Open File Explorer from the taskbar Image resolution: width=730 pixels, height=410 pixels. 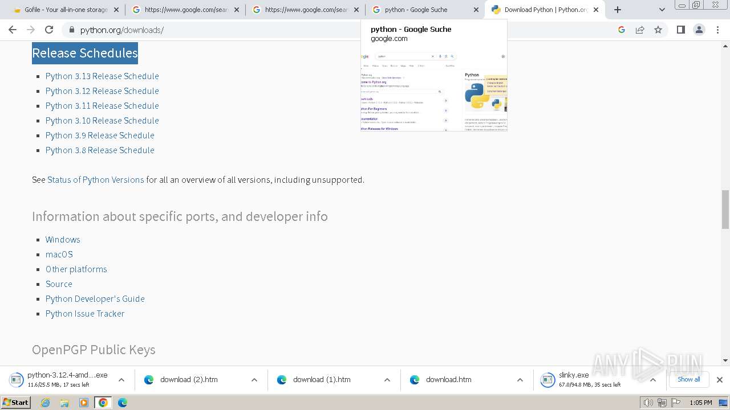(64, 403)
